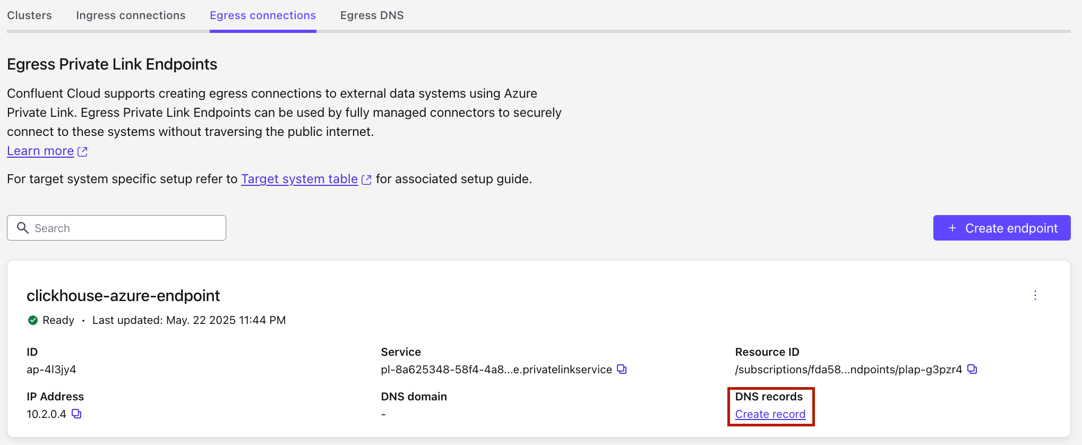Screen dimensions: 1082x445
Task: Open the Learn more link
Action: tap(40, 151)
